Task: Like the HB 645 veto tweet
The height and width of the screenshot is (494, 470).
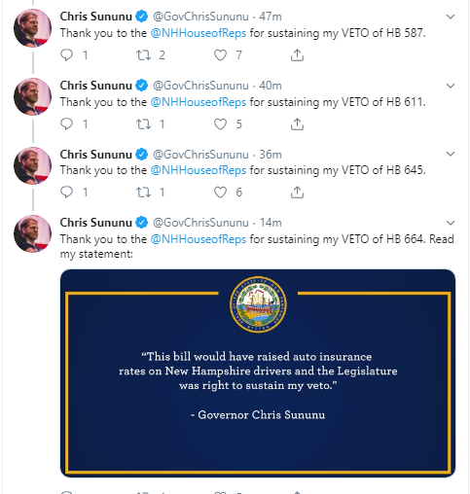Action: (220, 193)
